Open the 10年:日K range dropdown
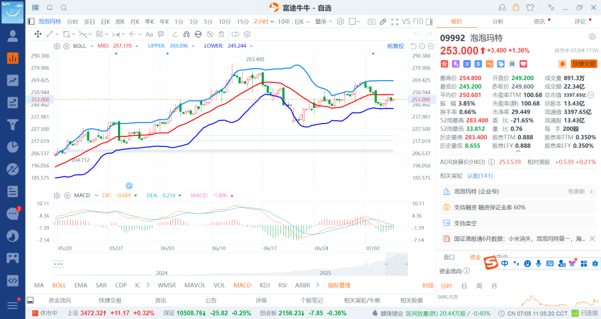 [294, 22]
